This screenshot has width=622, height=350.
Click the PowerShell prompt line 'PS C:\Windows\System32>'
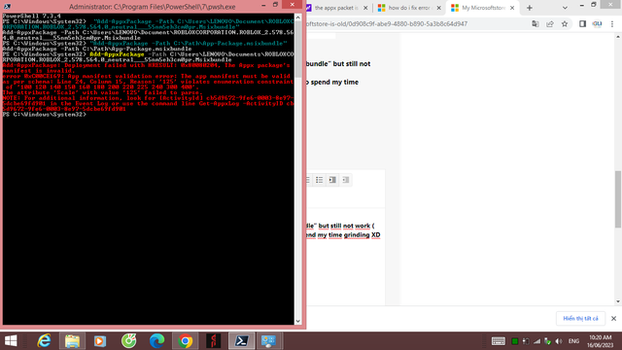(45, 115)
